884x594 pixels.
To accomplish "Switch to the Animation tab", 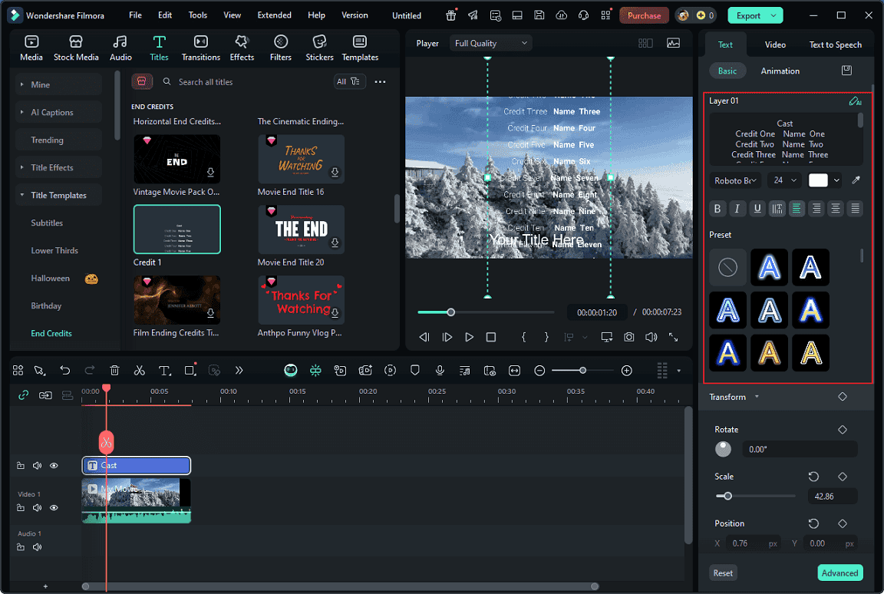I will 780,70.
